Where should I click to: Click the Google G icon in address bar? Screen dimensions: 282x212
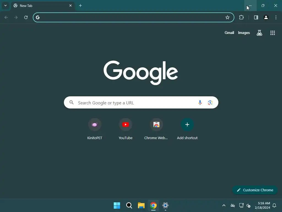[37, 17]
